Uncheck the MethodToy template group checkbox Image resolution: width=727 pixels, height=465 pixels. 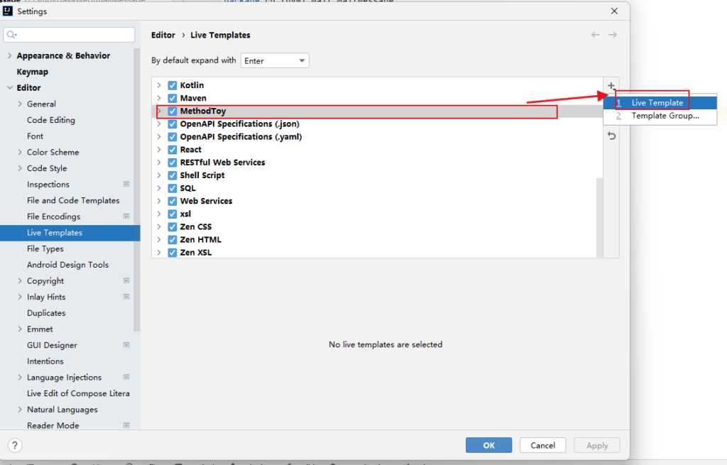tap(173, 111)
